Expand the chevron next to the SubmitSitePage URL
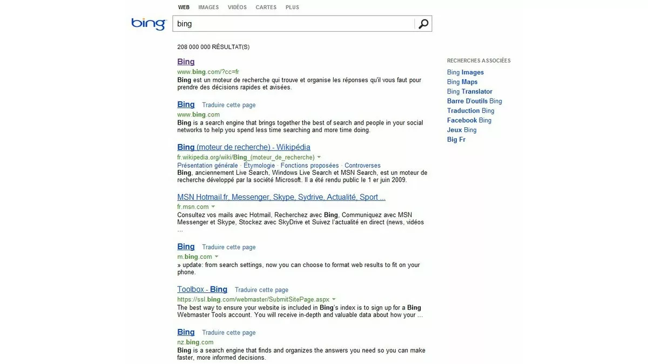This screenshot has width=648, height=364. tap(334, 299)
